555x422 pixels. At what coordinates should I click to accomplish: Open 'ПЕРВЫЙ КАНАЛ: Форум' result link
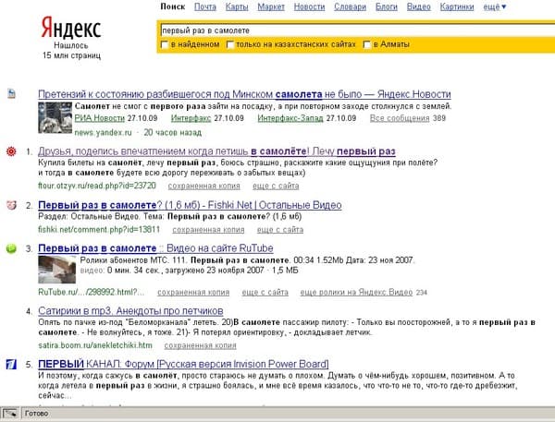(183, 364)
